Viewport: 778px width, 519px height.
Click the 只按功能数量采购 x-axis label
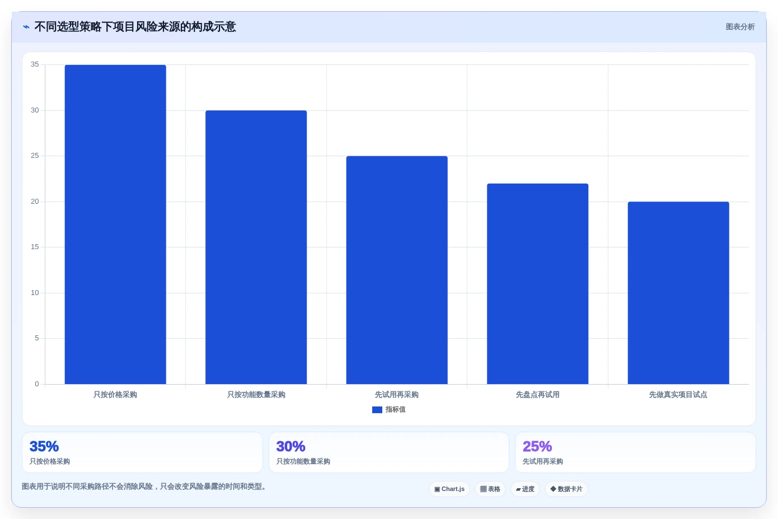(x=256, y=395)
